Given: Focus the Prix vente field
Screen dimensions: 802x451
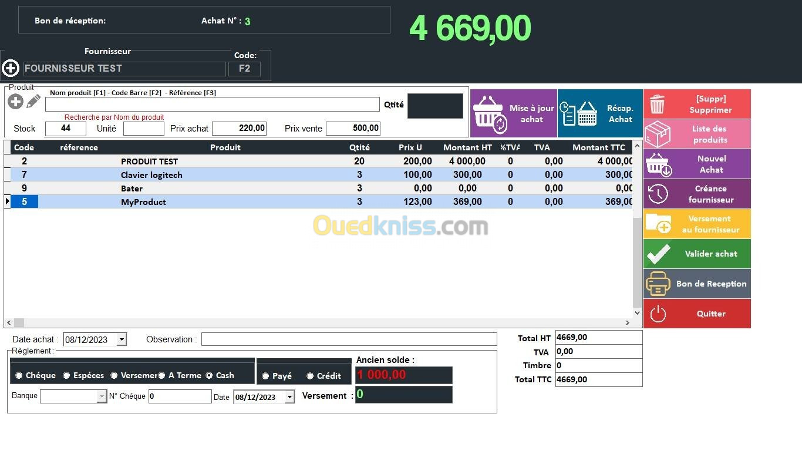Looking at the screenshot, I should pos(353,128).
